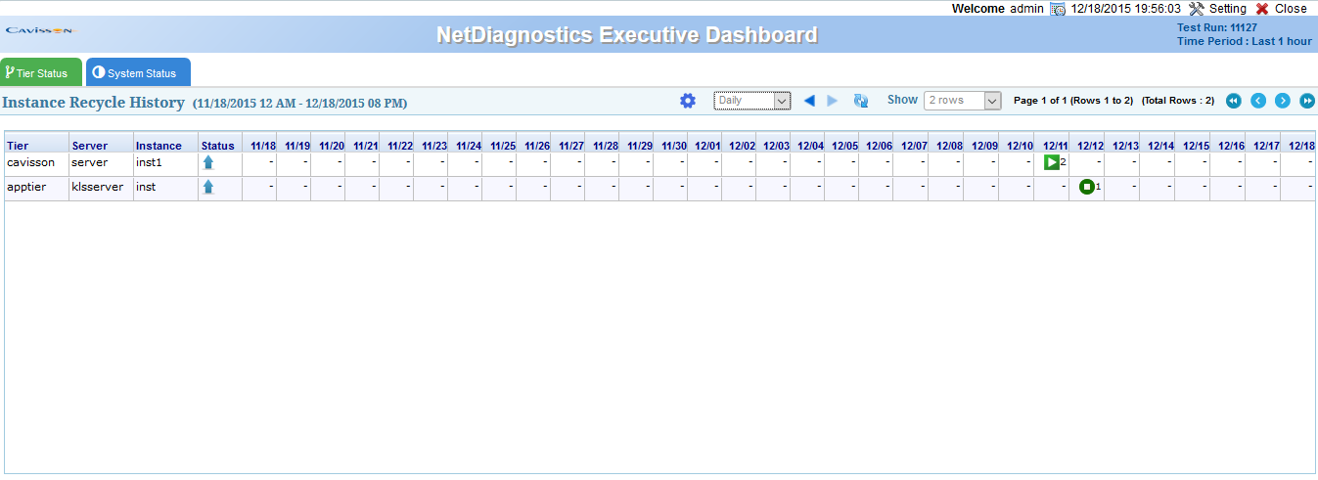This screenshot has height=480, width=1318.
Task: Click the 12/18 date column header
Action: (x=1300, y=146)
